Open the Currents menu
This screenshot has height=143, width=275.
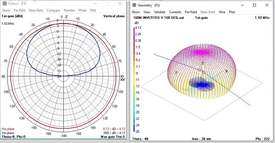point(175,12)
